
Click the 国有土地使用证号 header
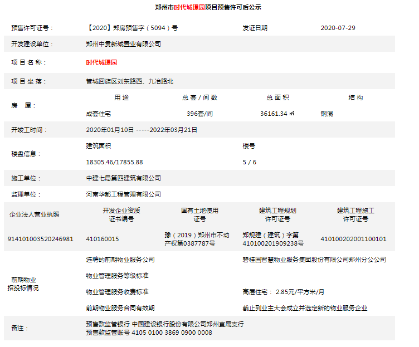[199, 215]
